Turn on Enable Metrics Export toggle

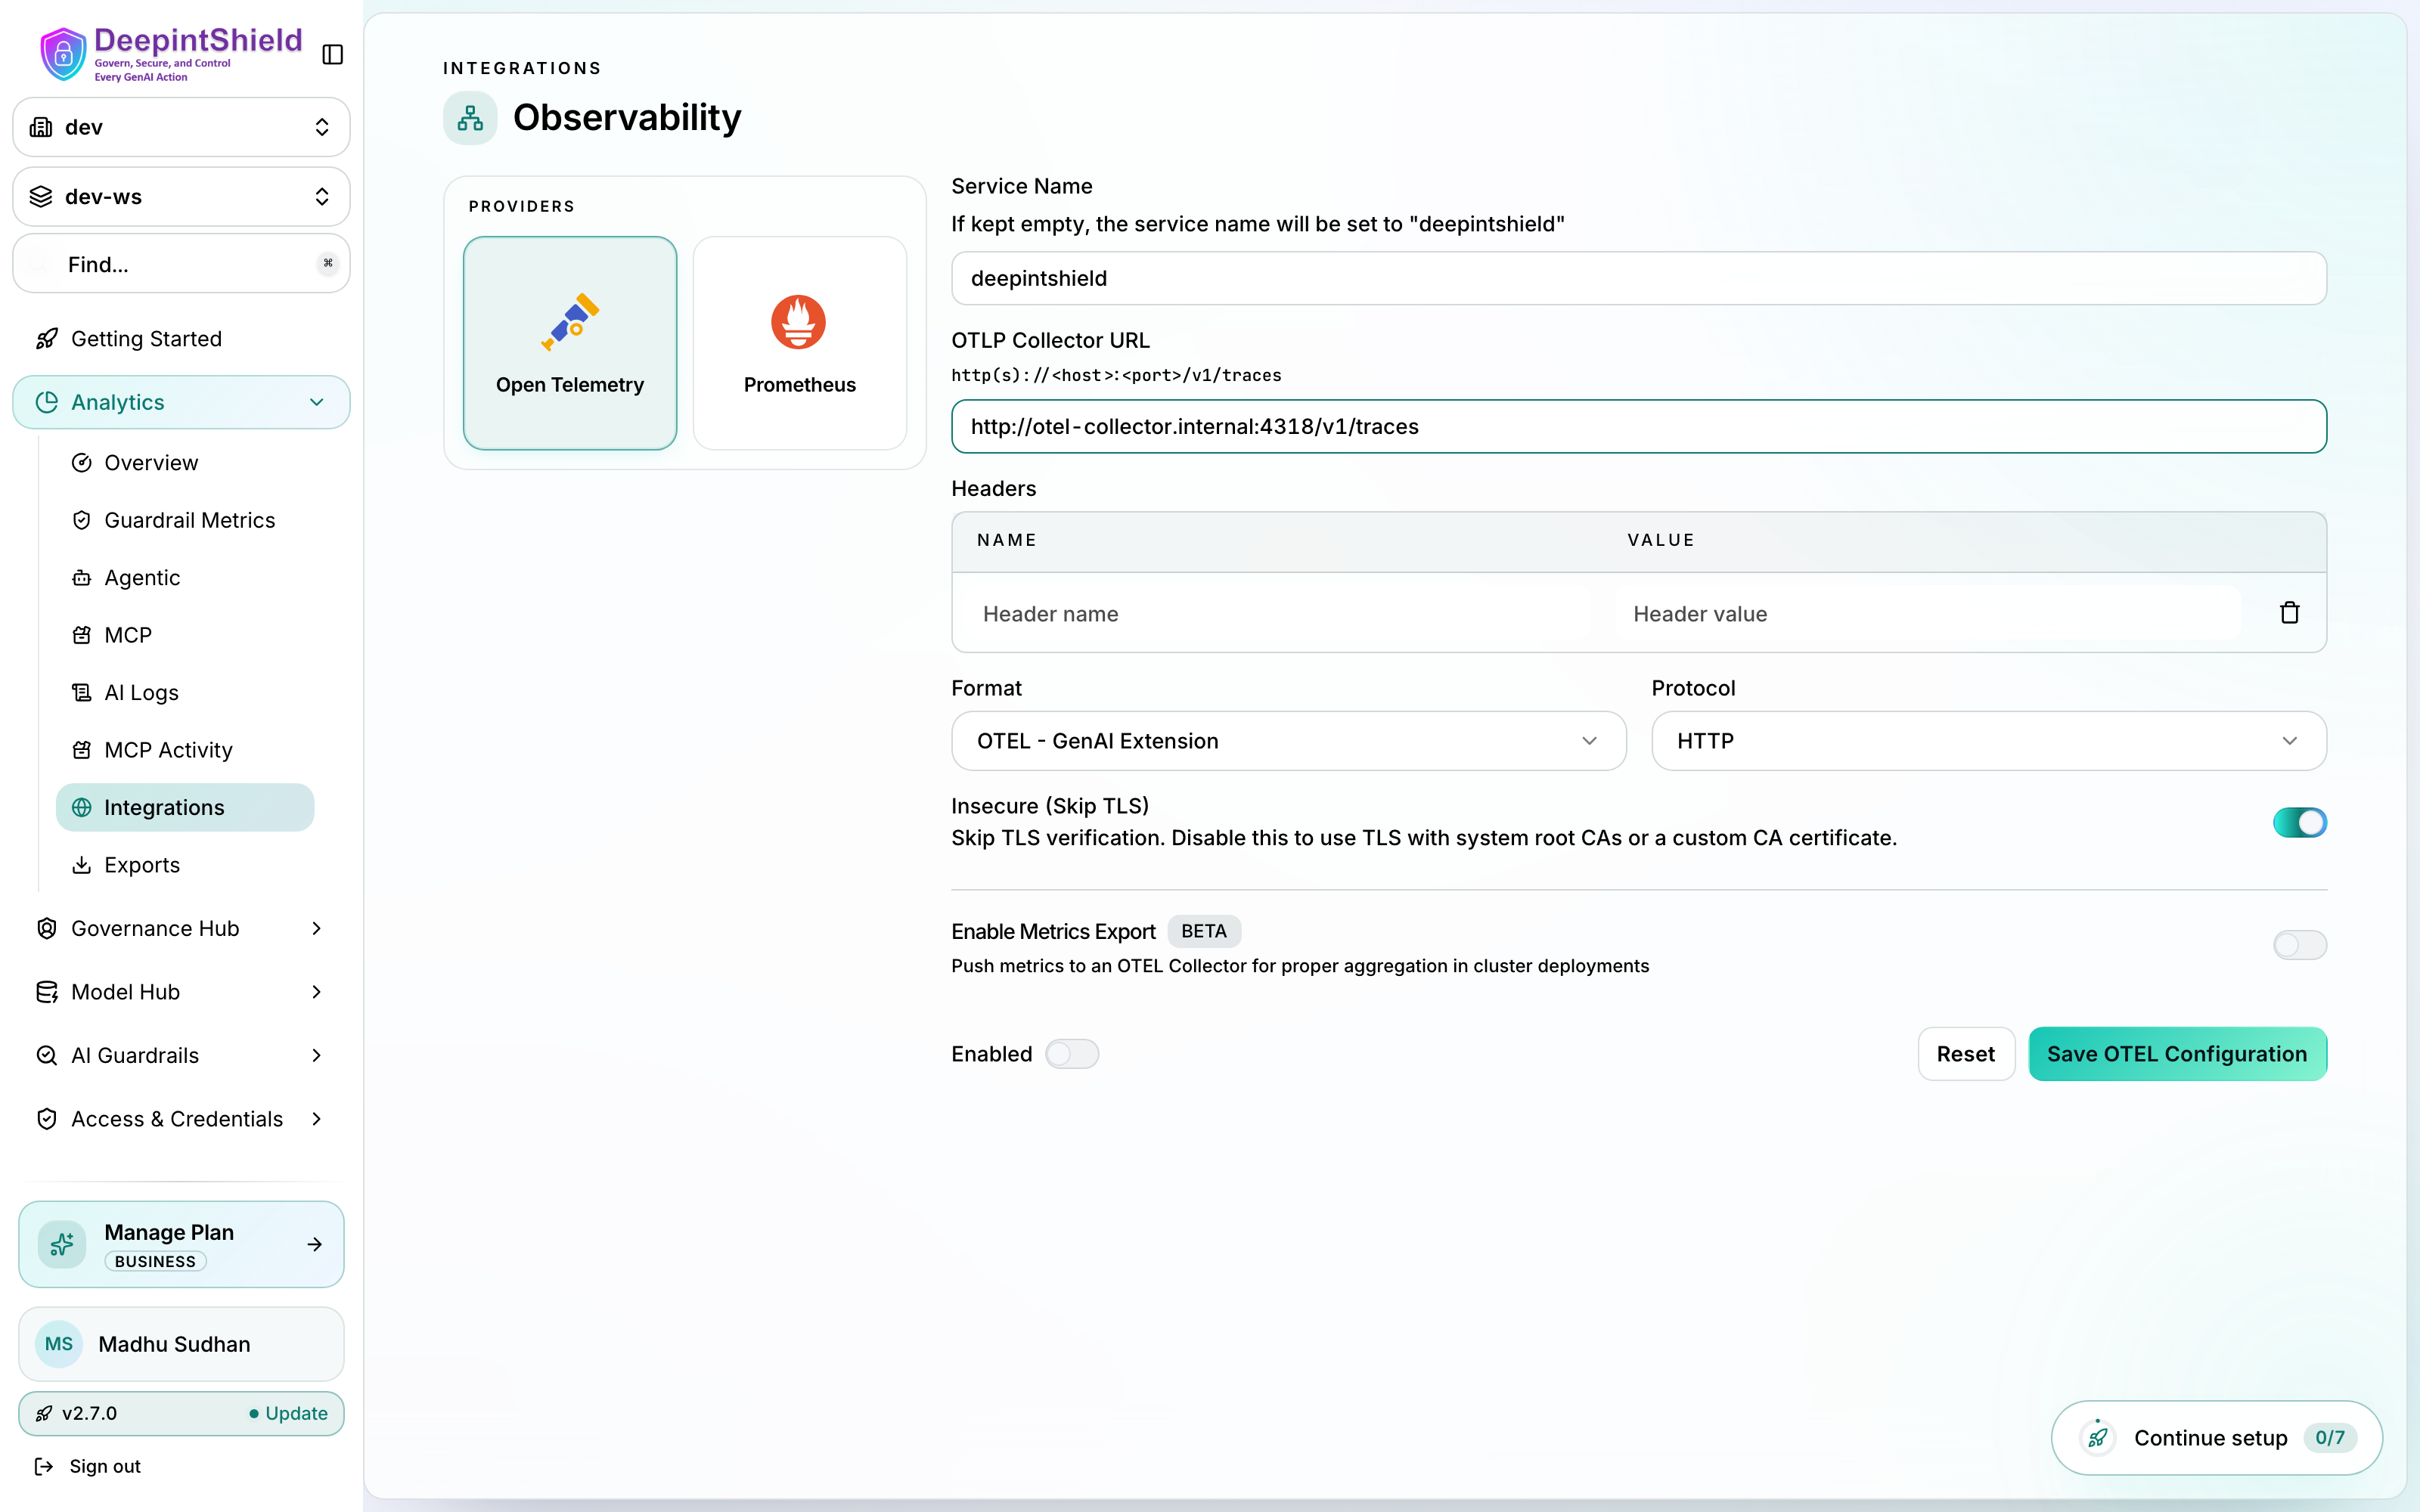(2299, 945)
